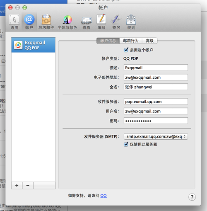Click the Exqqmail account logo in sidebar

(18, 45)
